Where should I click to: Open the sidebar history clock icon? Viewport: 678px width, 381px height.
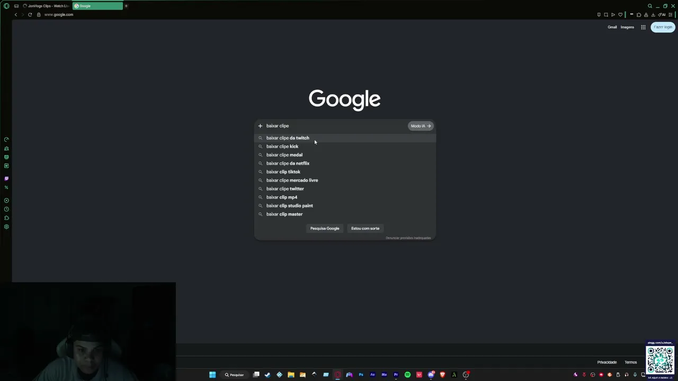tap(6, 209)
